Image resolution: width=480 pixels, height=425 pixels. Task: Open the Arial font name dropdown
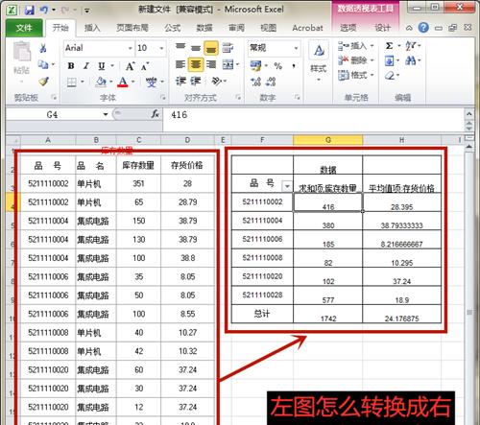coord(131,48)
